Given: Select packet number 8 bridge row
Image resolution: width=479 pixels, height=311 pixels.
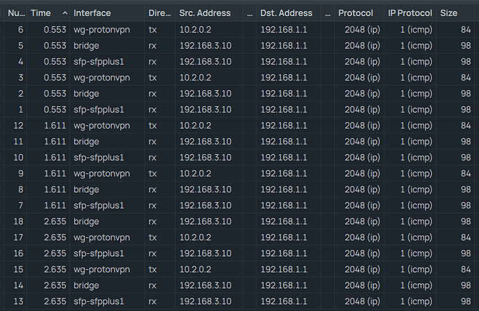Looking at the screenshot, I should point(239,190).
